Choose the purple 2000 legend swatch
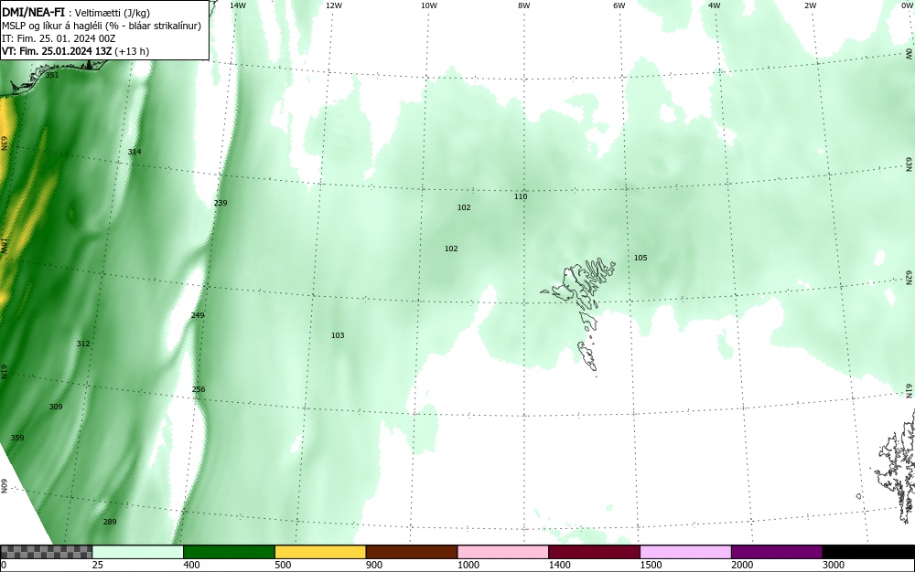Screen dimensions: 915x572 pyautogui.click(x=777, y=552)
